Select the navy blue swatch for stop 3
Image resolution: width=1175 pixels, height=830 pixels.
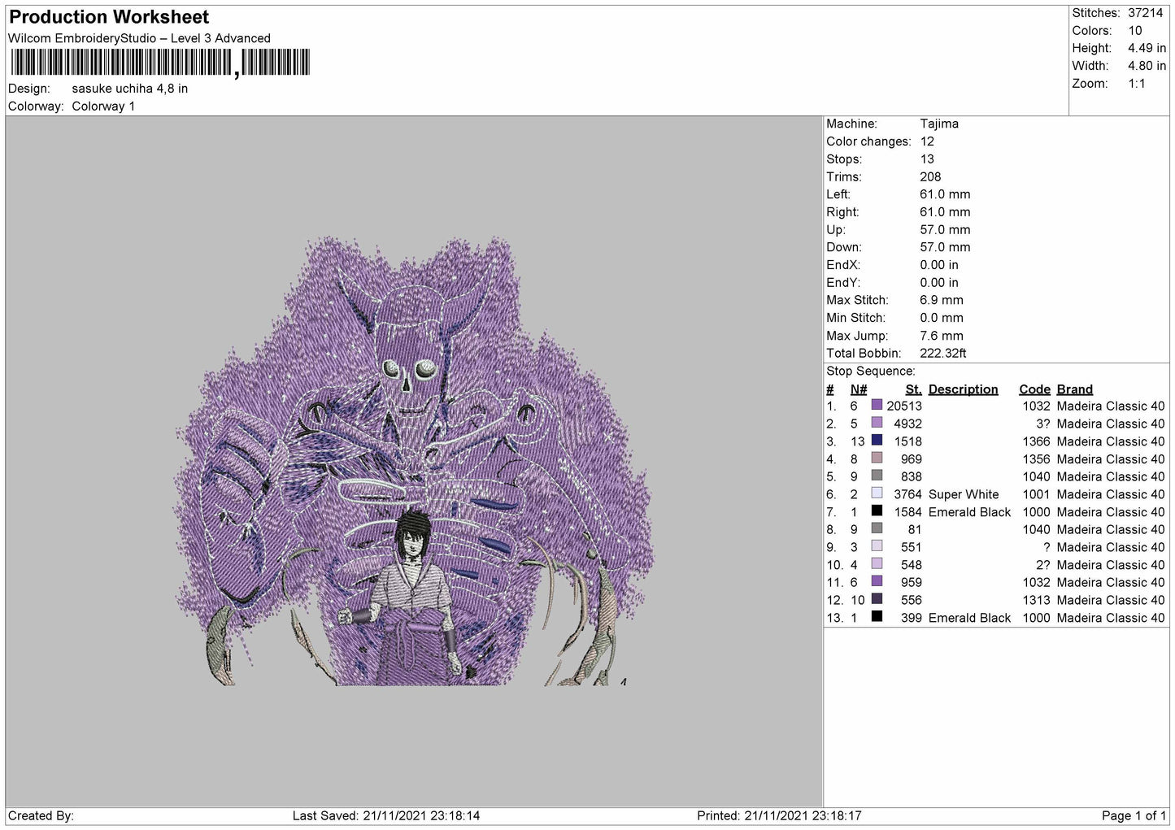tap(877, 441)
